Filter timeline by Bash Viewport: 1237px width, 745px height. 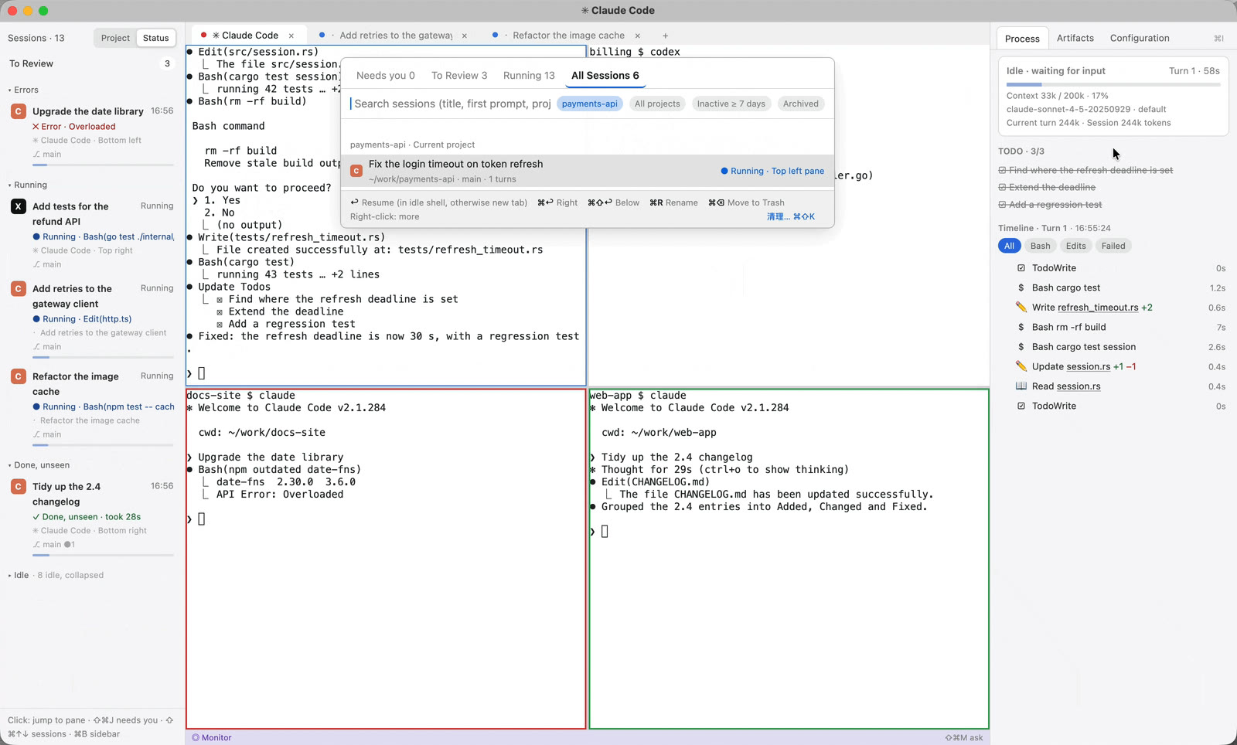point(1040,246)
